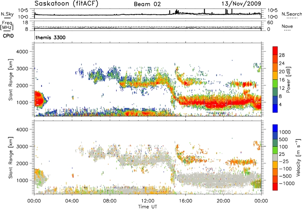Pick the yellow 16–20 dB colorbar segment
This screenshot has height=209, width=302.
click(275, 75)
